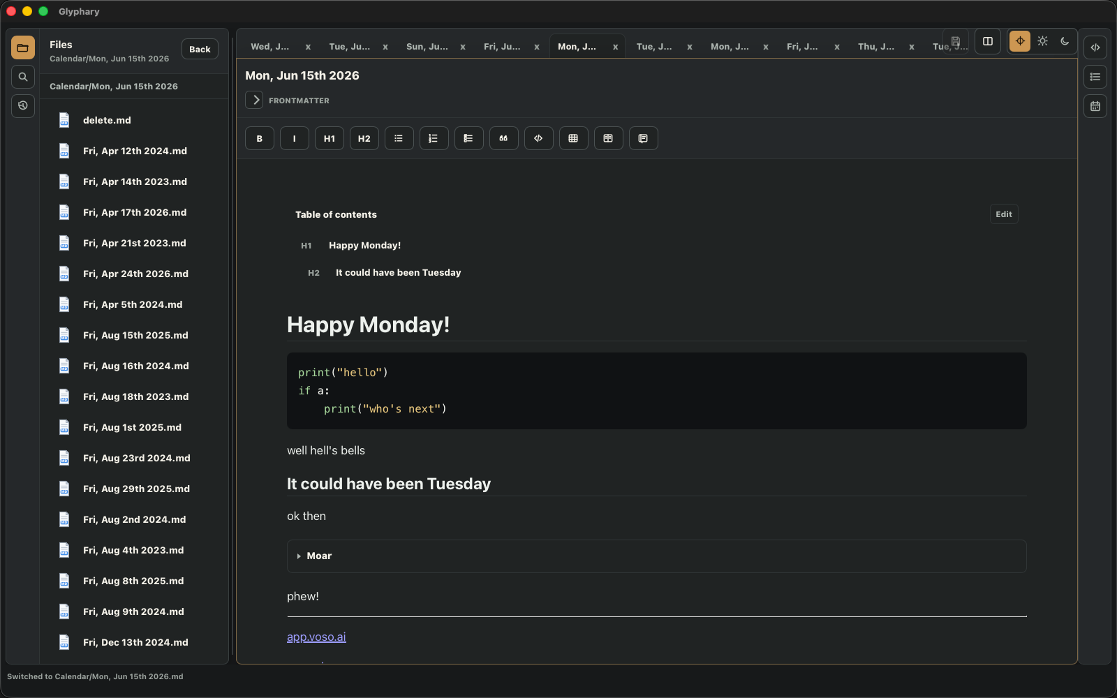1117x698 pixels.
Task: Toggle split view layout
Action: click(x=988, y=41)
